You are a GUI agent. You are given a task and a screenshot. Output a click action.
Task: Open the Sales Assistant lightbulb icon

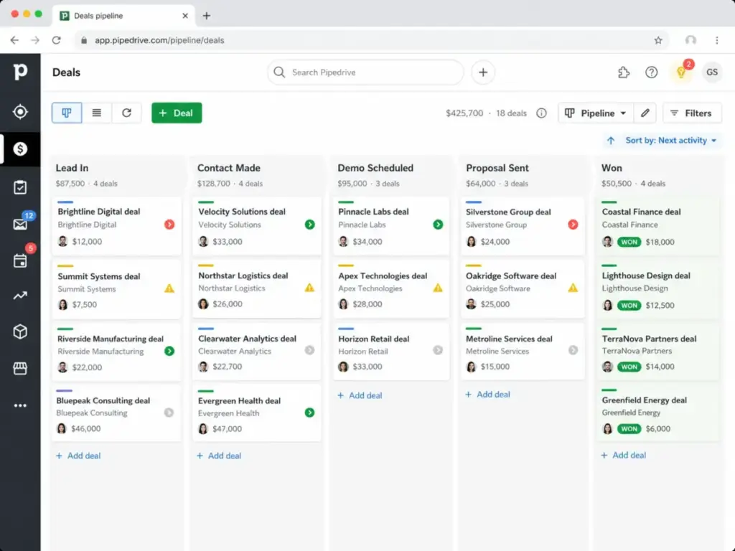pyautogui.click(x=681, y=72)
